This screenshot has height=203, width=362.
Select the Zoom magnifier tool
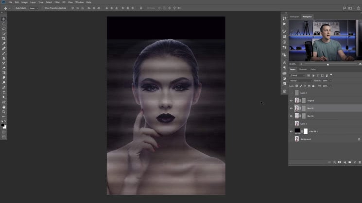[x=4, y=111]
